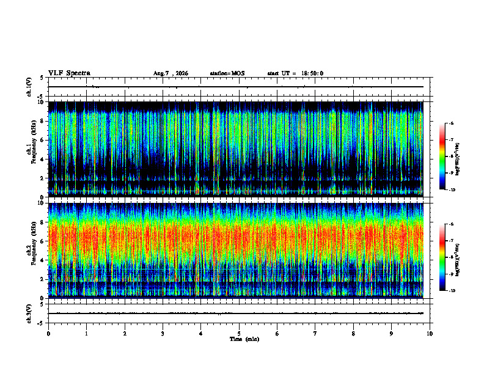Screen dimensions: 484x374
Task: Click the "-9" tick on ch.2 color bar
Action: click(451, 274)
